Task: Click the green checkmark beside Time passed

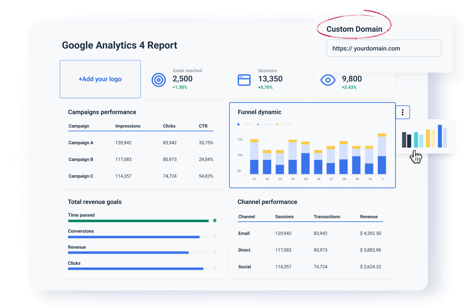Action: tap(215, 221)
